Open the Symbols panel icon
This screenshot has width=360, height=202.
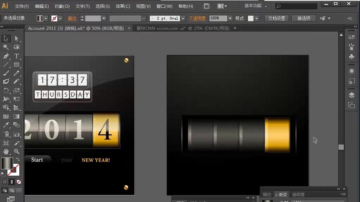[351, 56]
